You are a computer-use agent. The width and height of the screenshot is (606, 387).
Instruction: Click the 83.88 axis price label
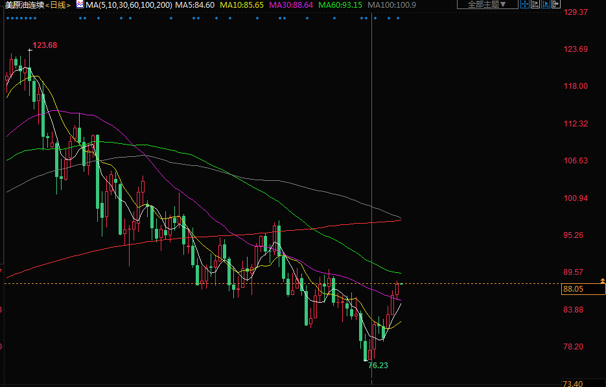click(x=573, y=310)
